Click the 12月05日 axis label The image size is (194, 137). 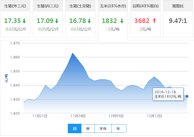(x=116, y=116)
